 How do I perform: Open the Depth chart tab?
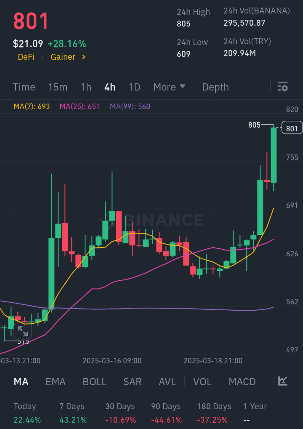coord(215,87)
